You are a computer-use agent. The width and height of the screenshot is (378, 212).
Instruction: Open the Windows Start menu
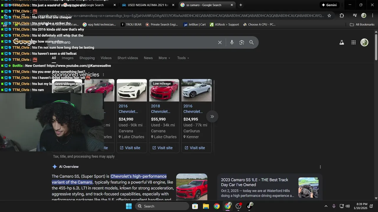tap(129, 206)
